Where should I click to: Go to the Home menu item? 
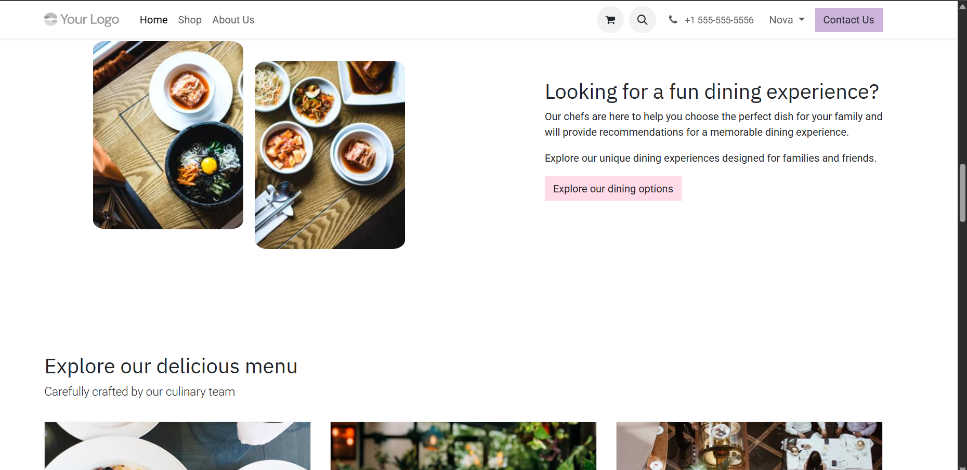tap(153, 20)
